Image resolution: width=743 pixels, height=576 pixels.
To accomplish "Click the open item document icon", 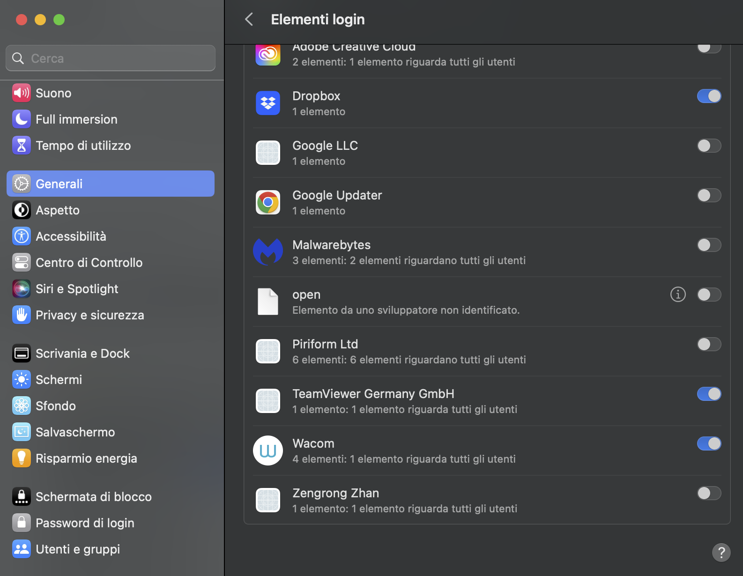I will [268, 302].
